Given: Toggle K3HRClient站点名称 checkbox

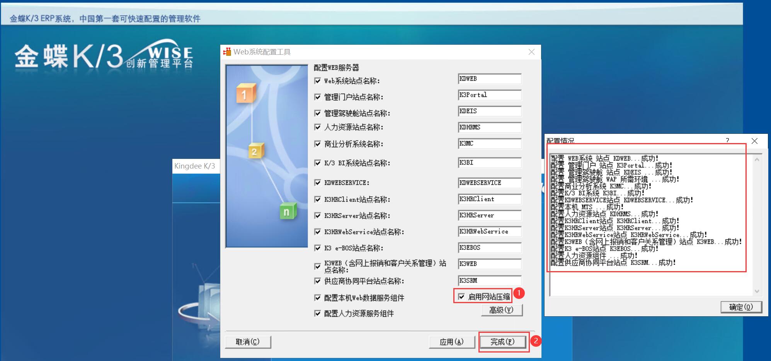Looking at the screenshot, I should pos(318,199).
